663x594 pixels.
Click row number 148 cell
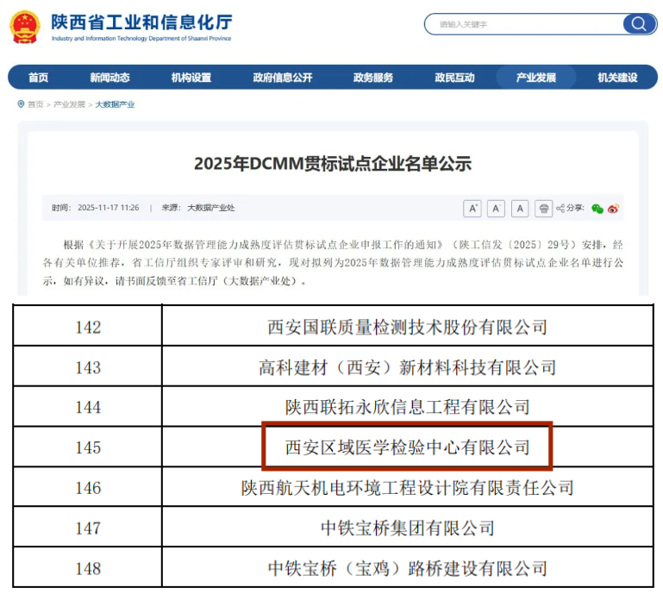pyautogui.click(x=88, y=568)
